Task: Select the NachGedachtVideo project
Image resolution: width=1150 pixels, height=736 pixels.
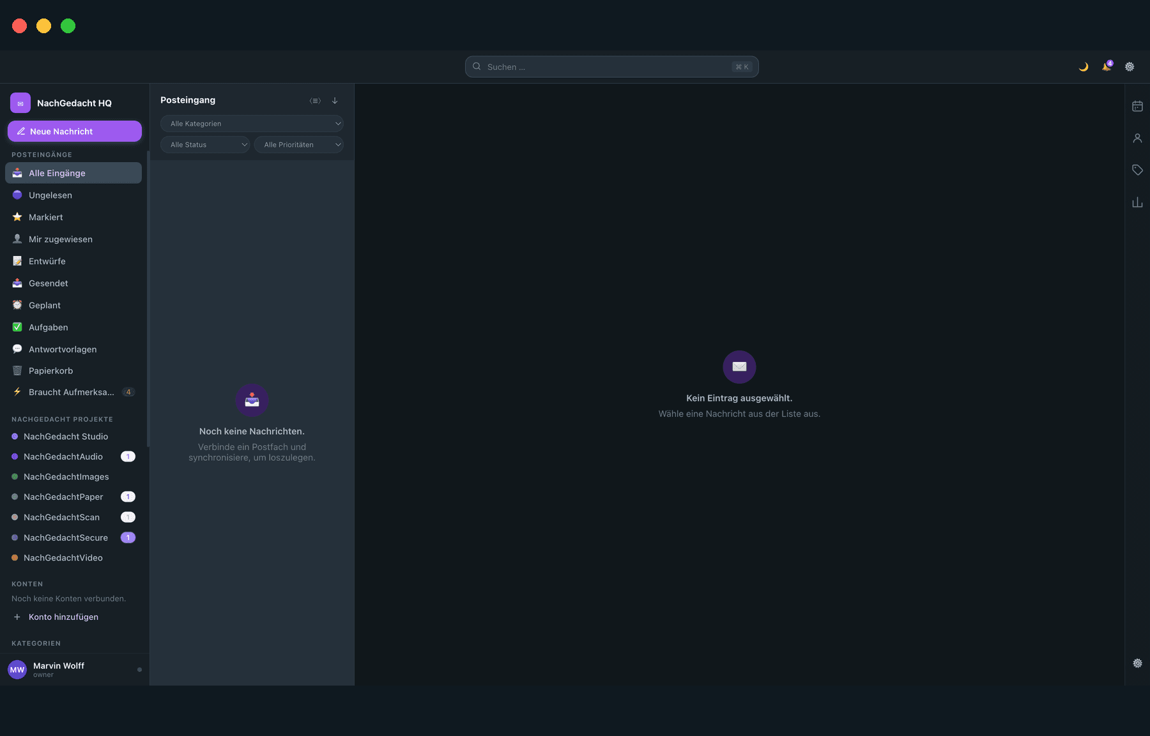Action: pyautogui.click(x=73, y=558)
